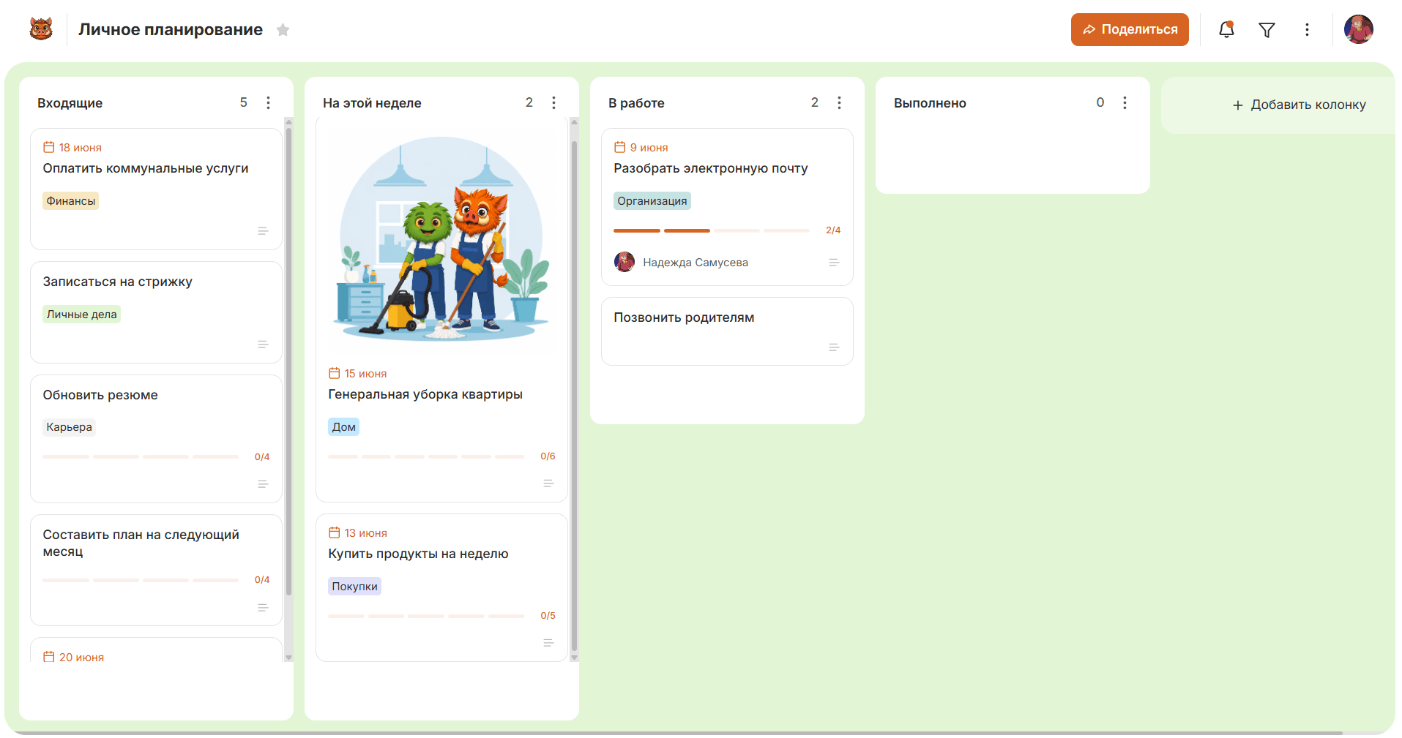
Task: Click the Дом tag
Action: pos(343,427)
